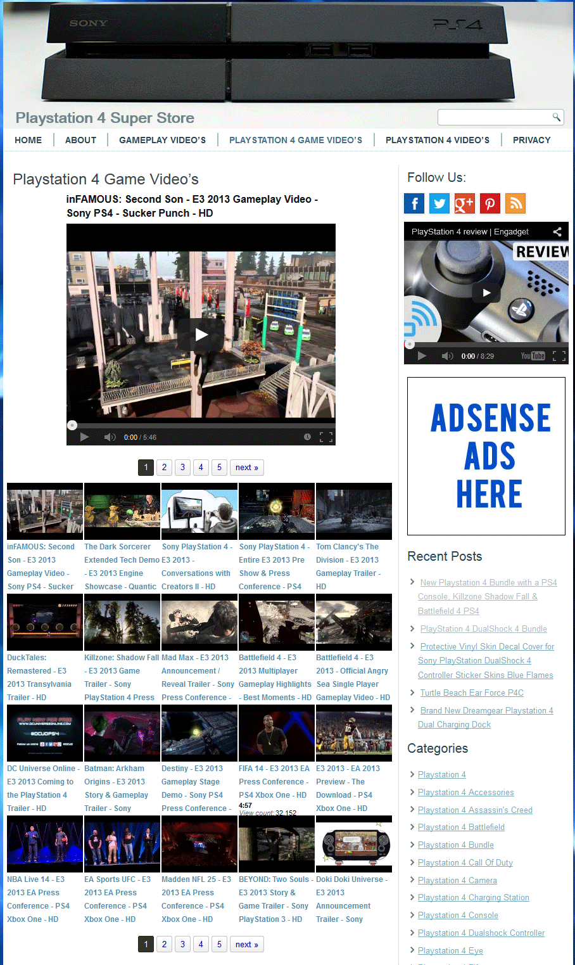The image size is (575, 965).
Task: Click the watch later clock icon in inFAMOUS player
Action: tap(307, 437)
